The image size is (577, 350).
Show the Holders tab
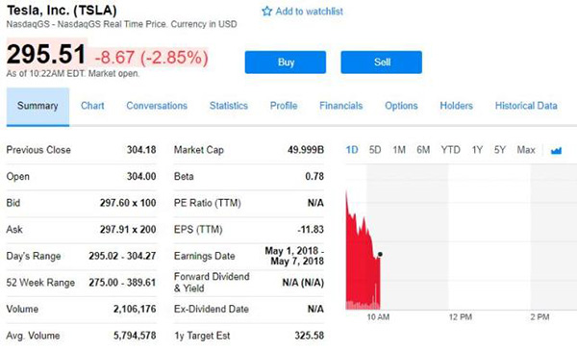tap(456, 106)
